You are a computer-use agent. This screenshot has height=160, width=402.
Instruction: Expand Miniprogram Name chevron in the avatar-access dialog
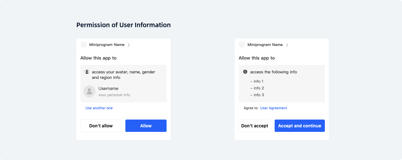tap(129, 45)
